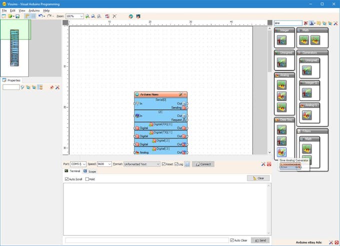Collapse the Filters palette group header
Viewport: 340px width, 246px height.
tap(312, 131)
